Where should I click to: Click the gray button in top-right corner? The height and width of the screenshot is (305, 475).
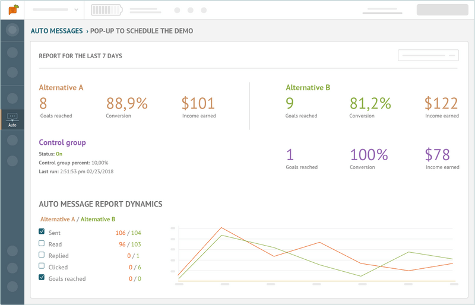(x=442, y=10)
